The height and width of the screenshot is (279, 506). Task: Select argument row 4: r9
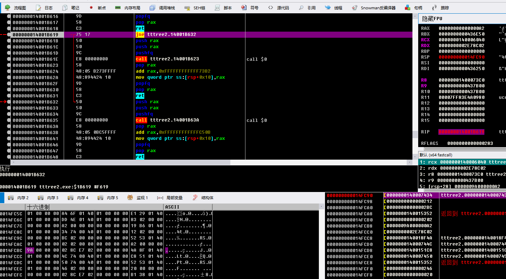tap(462, 180)
